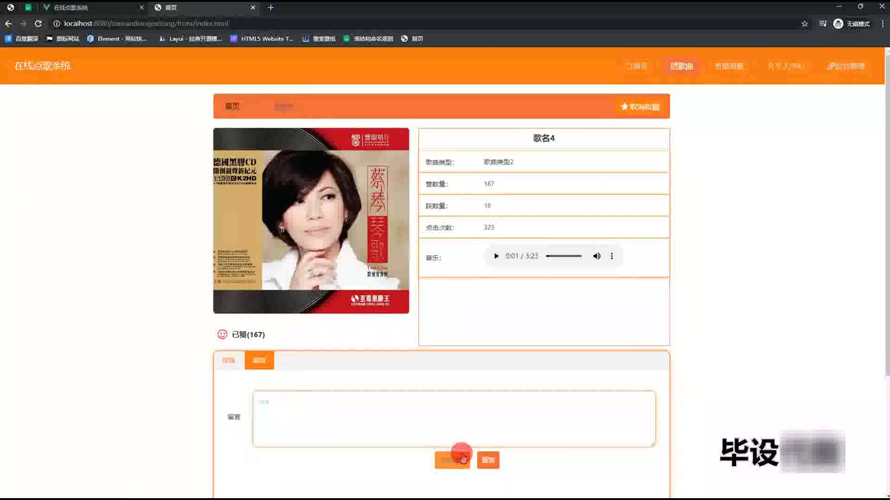Viewport: 890px width, 500px height.
Task: Reload the page with refresh icon
Action: point(38,24)
